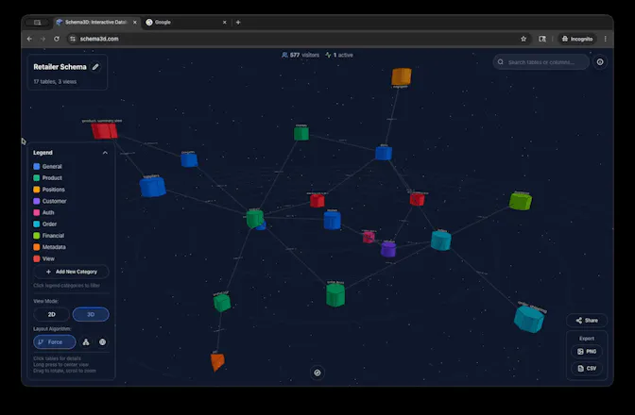Filter by the View legend category
The image size is (635, 415).
point(43,258)
